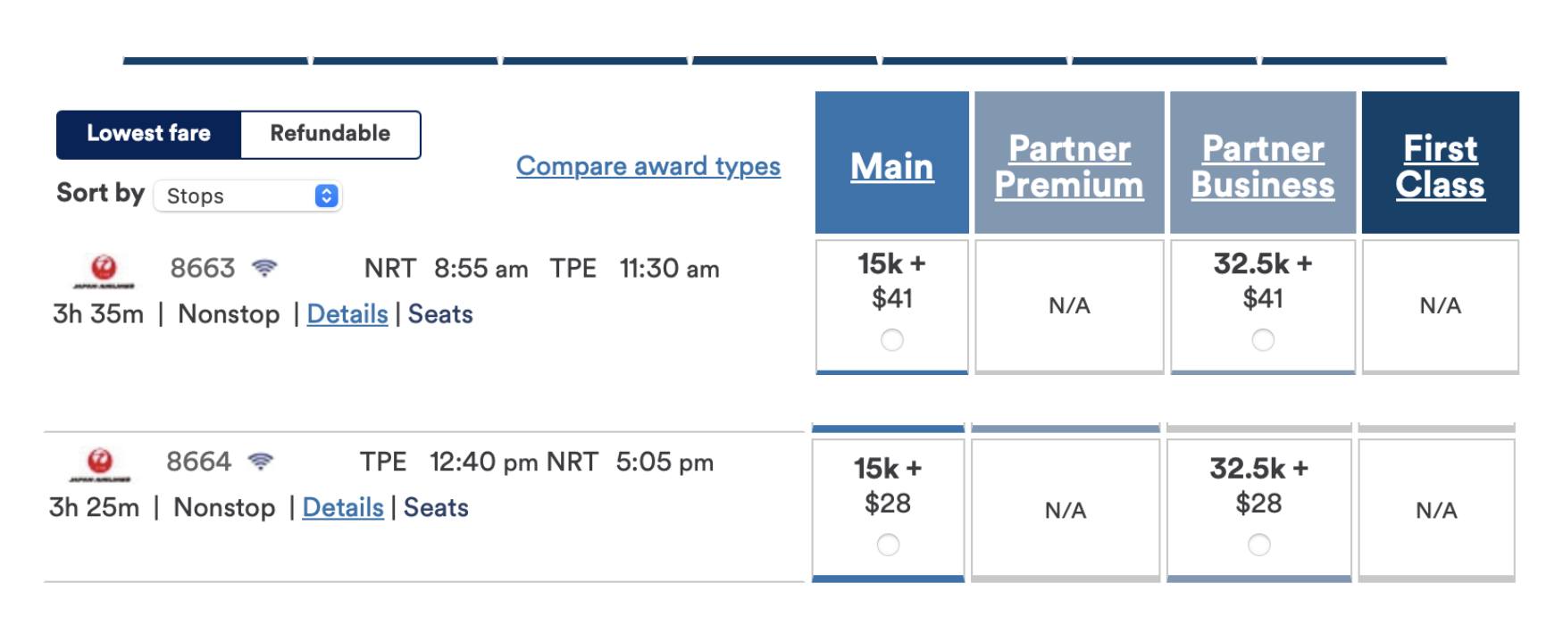View Seats for flight 8664
The width and height of the screenshot is (1563, 625).
tap(436, 508)
